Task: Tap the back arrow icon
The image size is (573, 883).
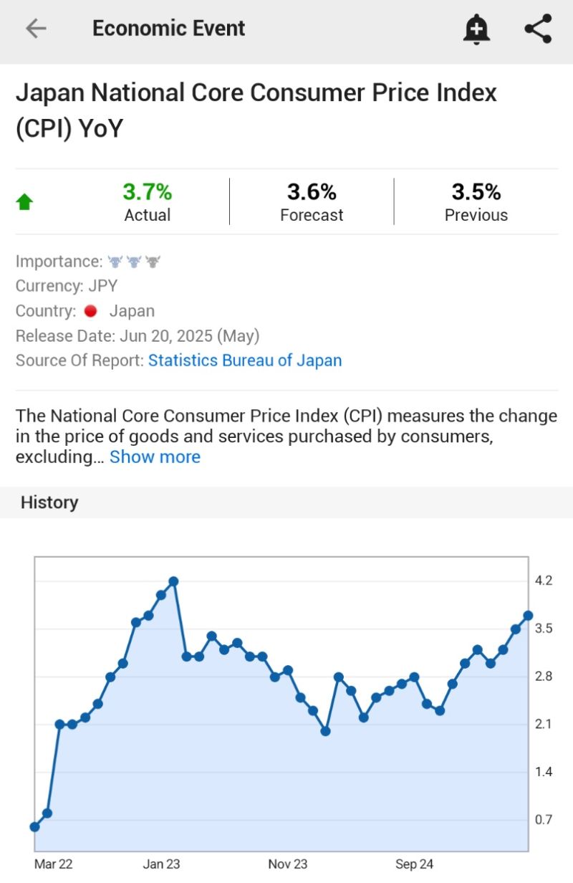Action: pyautogui.click(x=35, y=29)
